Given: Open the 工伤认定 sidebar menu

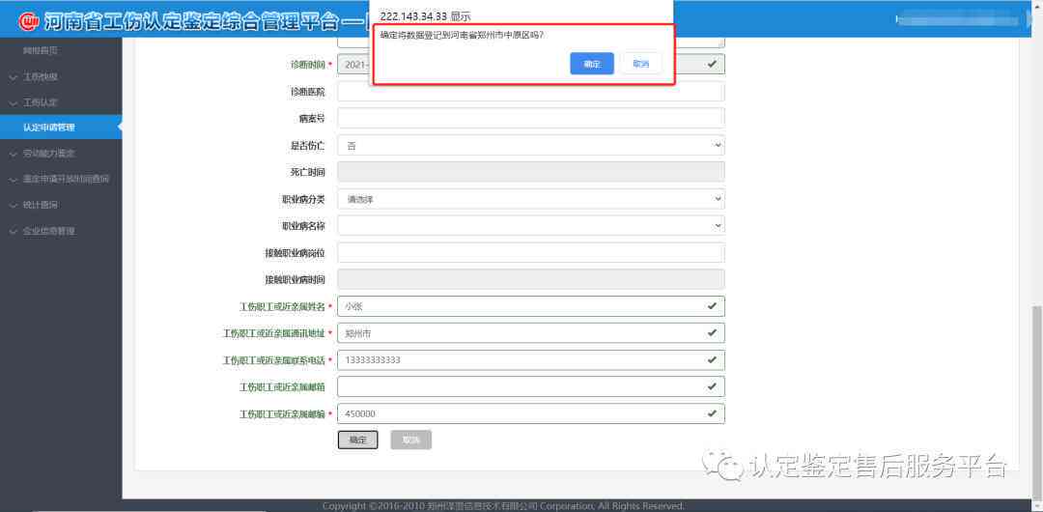Looking at the screenshot, I should coord(41,102).
